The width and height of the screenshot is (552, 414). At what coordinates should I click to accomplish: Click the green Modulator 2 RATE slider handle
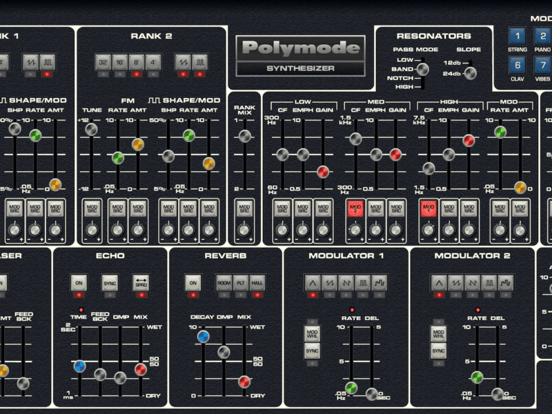477,377
